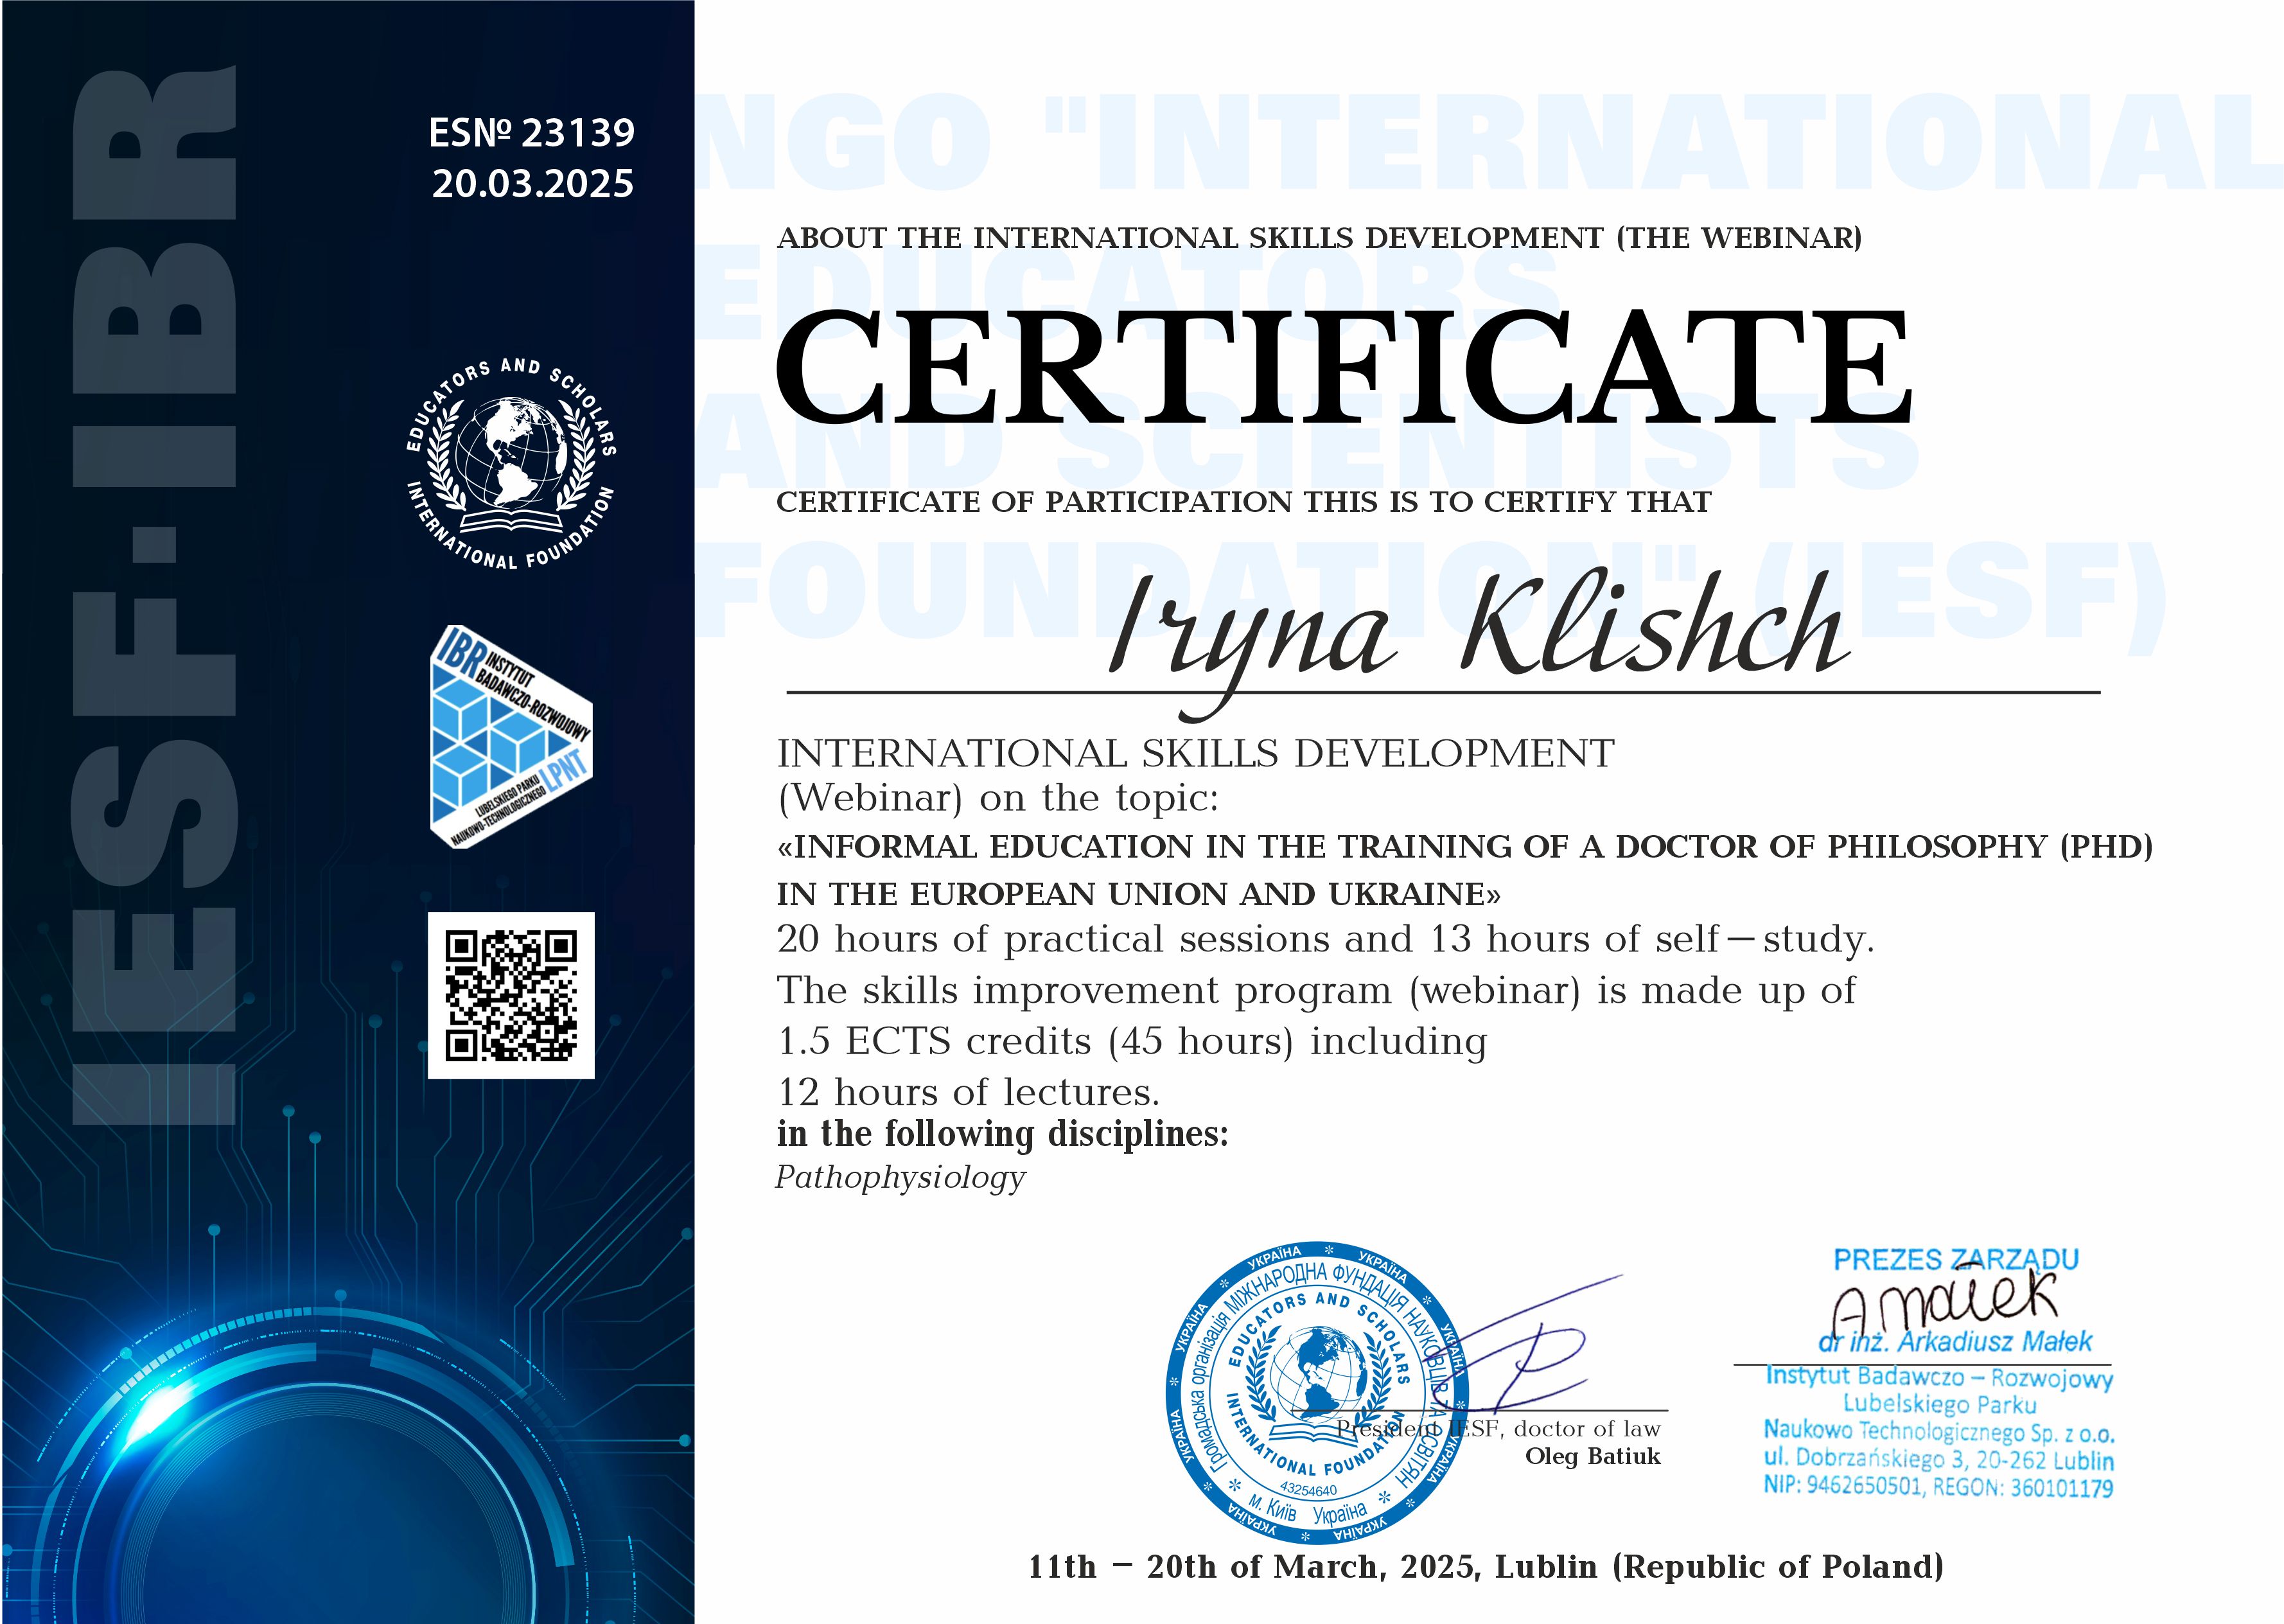Click '20 hours of practical sessions' line

click(x=1326, y=939)
